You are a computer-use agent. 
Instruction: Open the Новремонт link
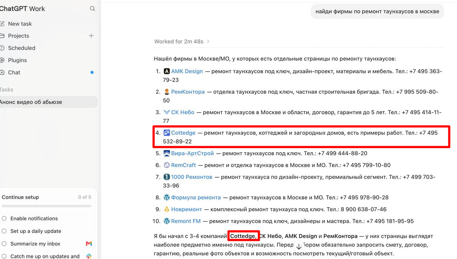186,209
